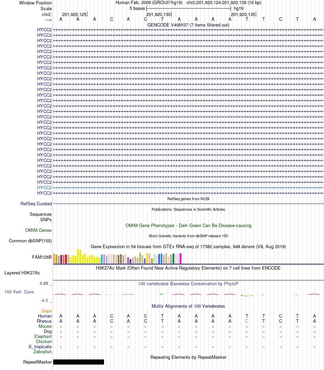Click the H3K27Ac Mark track title
This screenshot has width=324, height=370.
pos(188,268)
